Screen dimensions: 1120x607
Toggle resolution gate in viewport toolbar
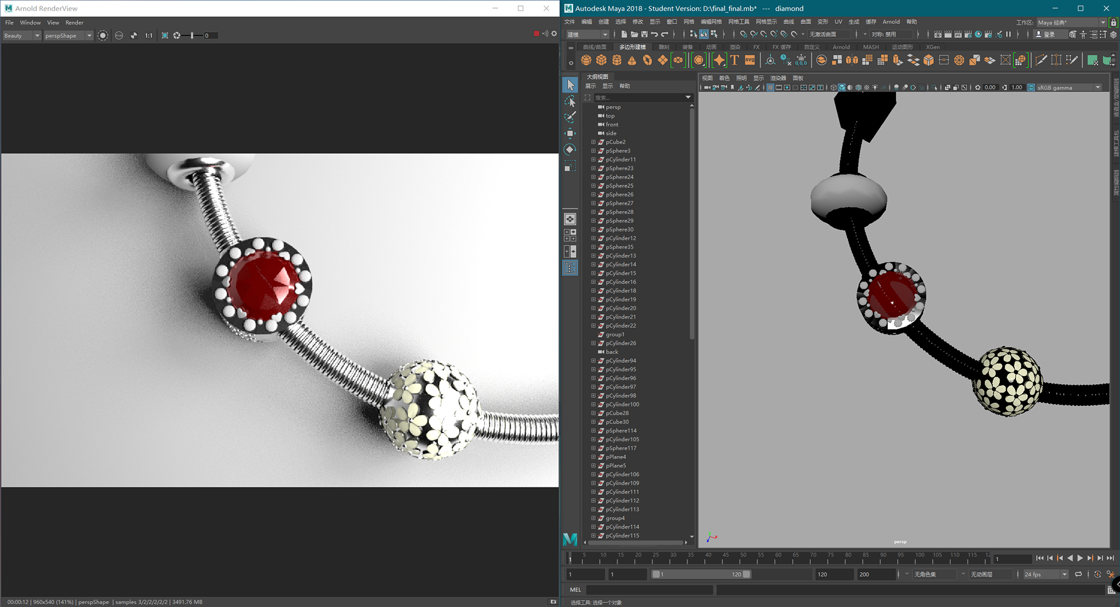click(x=787, y=87)
